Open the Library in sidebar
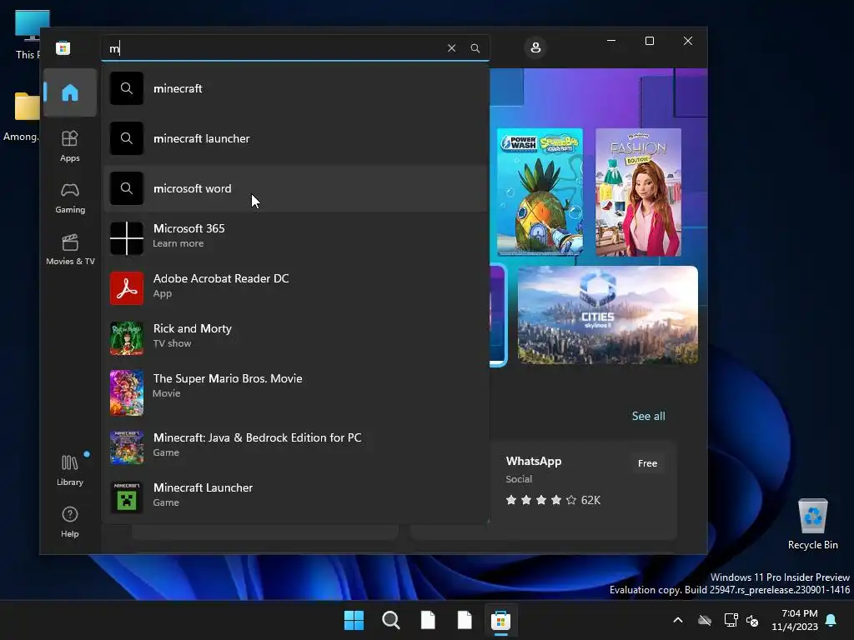The height and width of the screenshot is (640, 854). (70, 470)
